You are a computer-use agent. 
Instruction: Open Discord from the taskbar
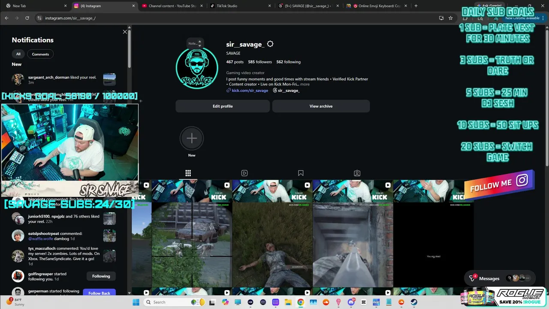tap(351, 302)
